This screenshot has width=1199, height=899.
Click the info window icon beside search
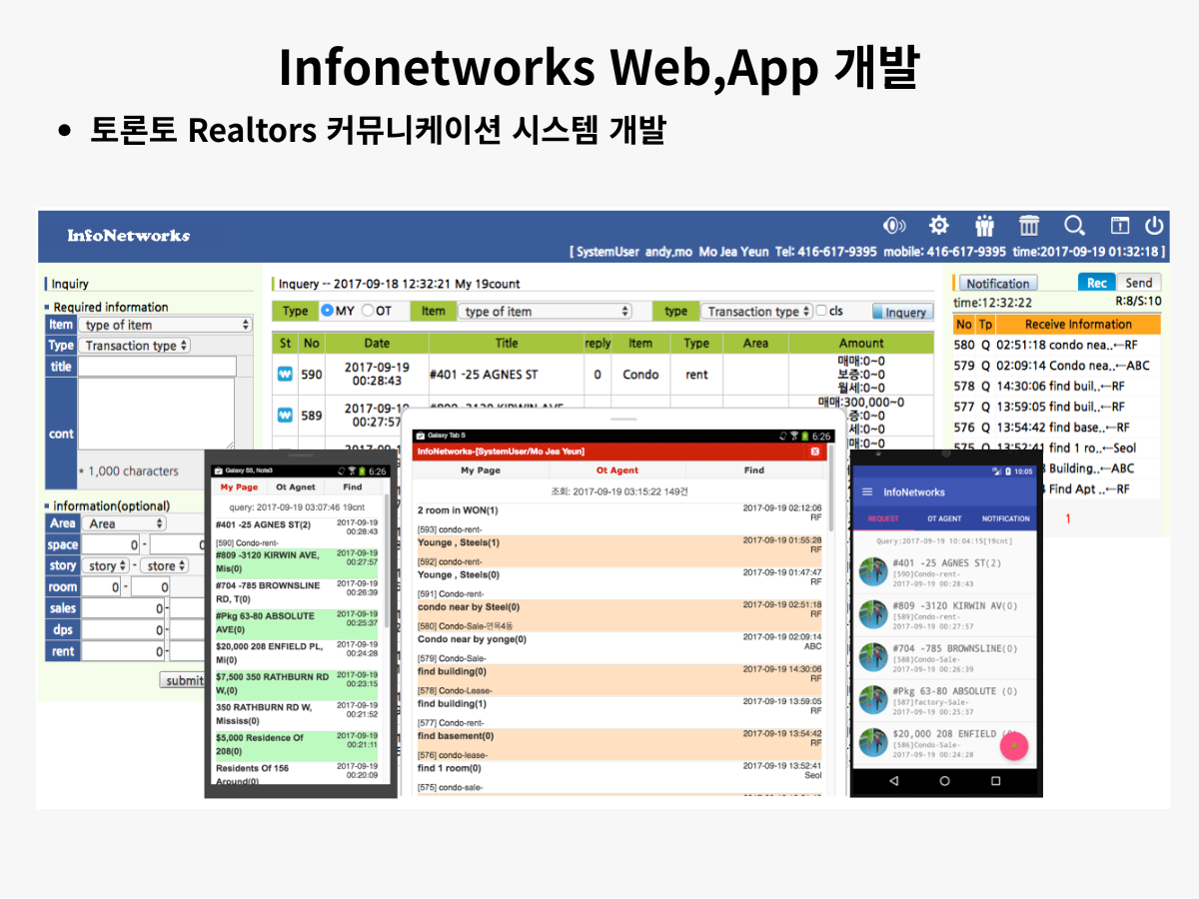(x=1119, y=226)
